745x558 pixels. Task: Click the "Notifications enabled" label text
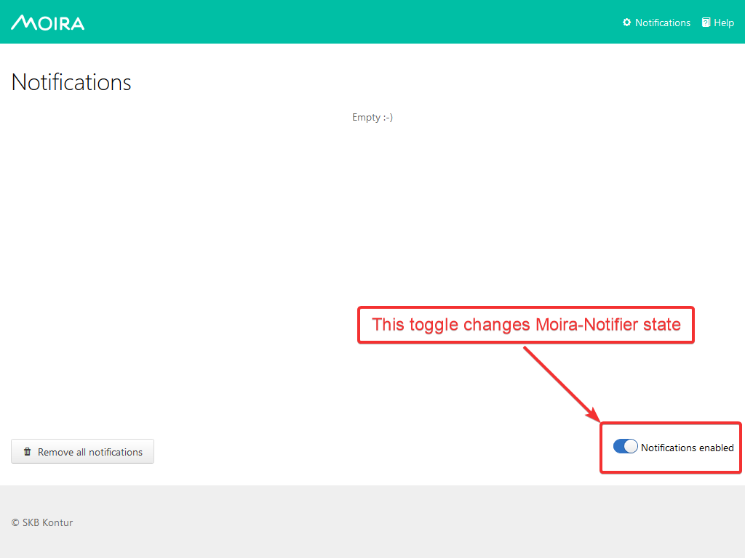(687, 448)
